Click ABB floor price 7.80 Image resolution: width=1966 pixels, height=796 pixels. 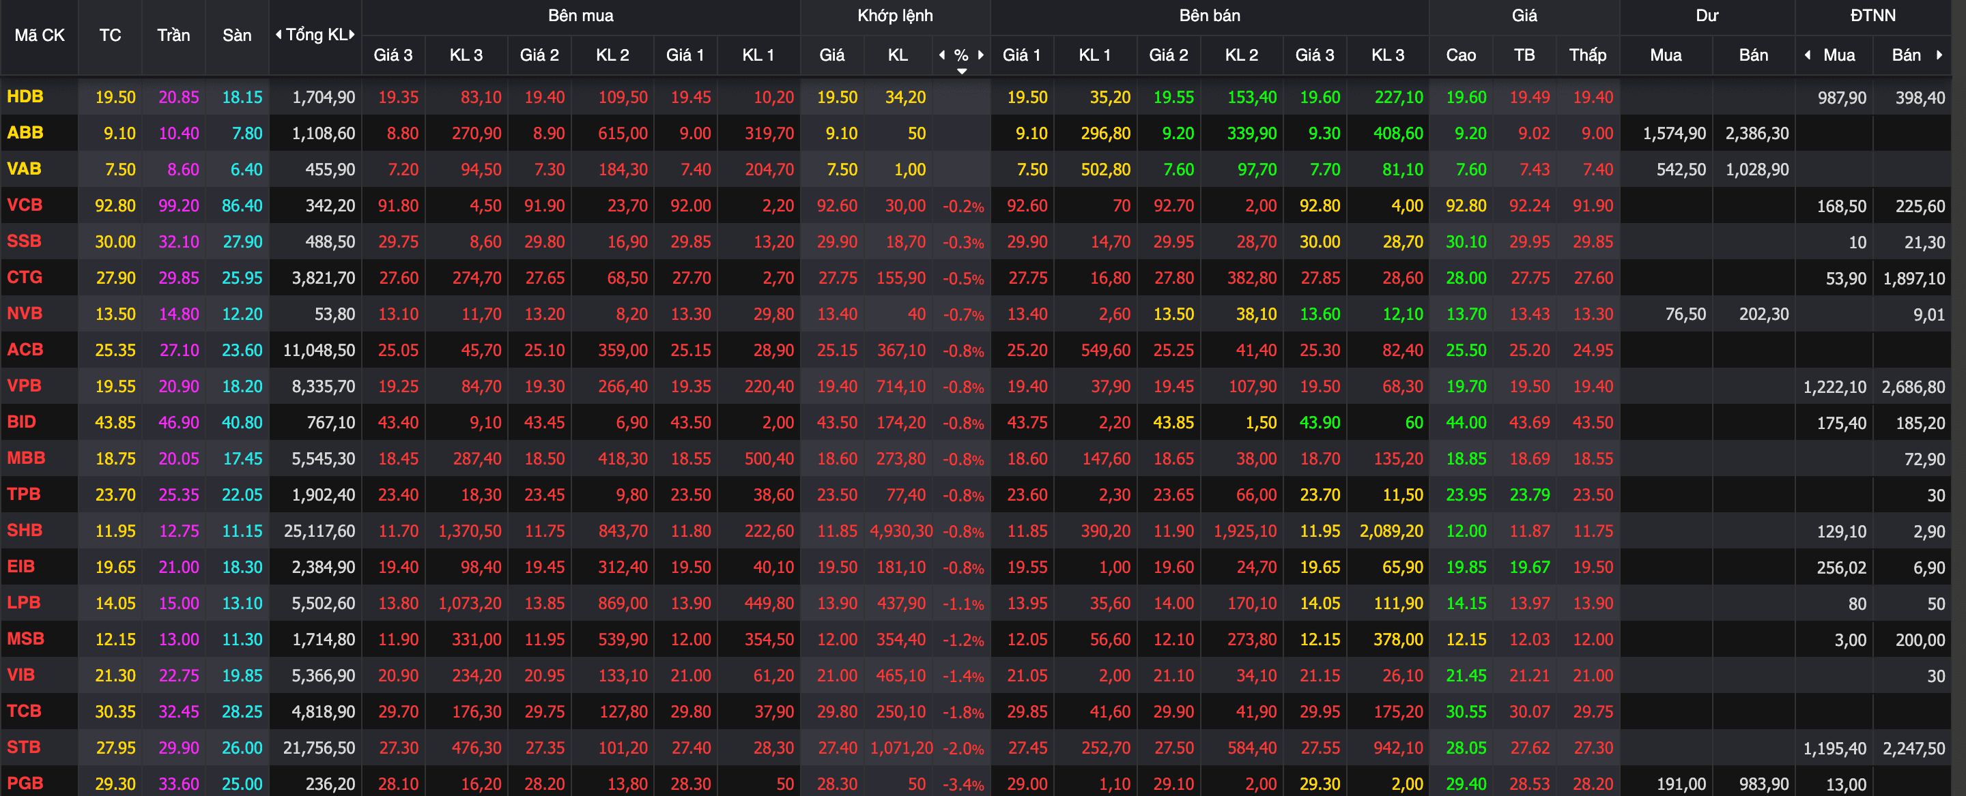coord(247,134)
